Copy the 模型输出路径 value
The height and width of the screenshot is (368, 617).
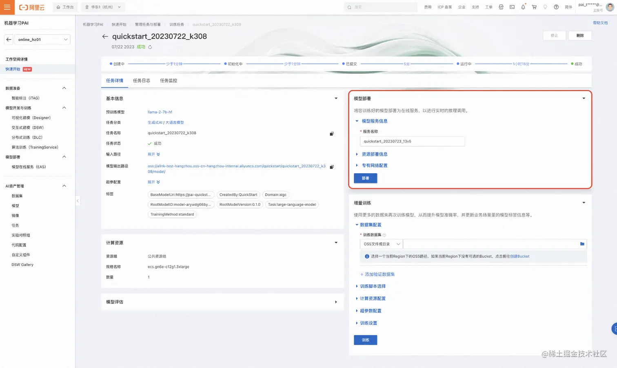tap(332, 167)
